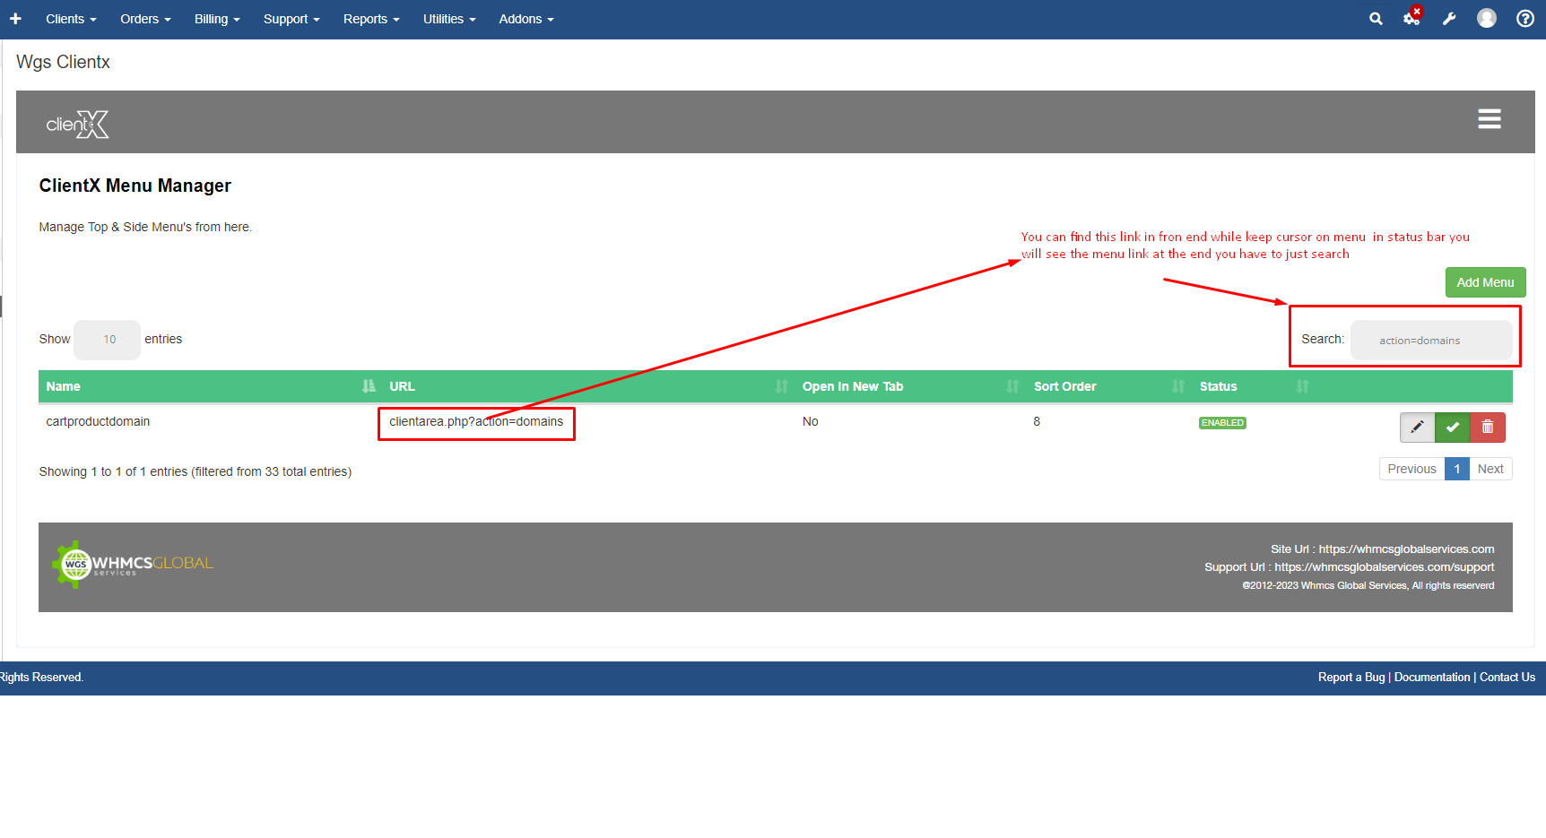
Task: Delete cartproductdomain using the trash icon
Action: [x=1488, y=428]
